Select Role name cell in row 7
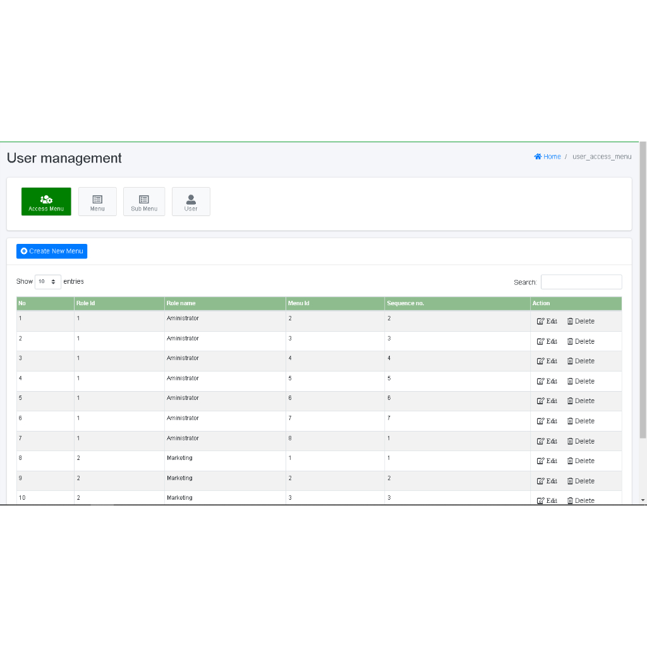 [x=225, y=441]
